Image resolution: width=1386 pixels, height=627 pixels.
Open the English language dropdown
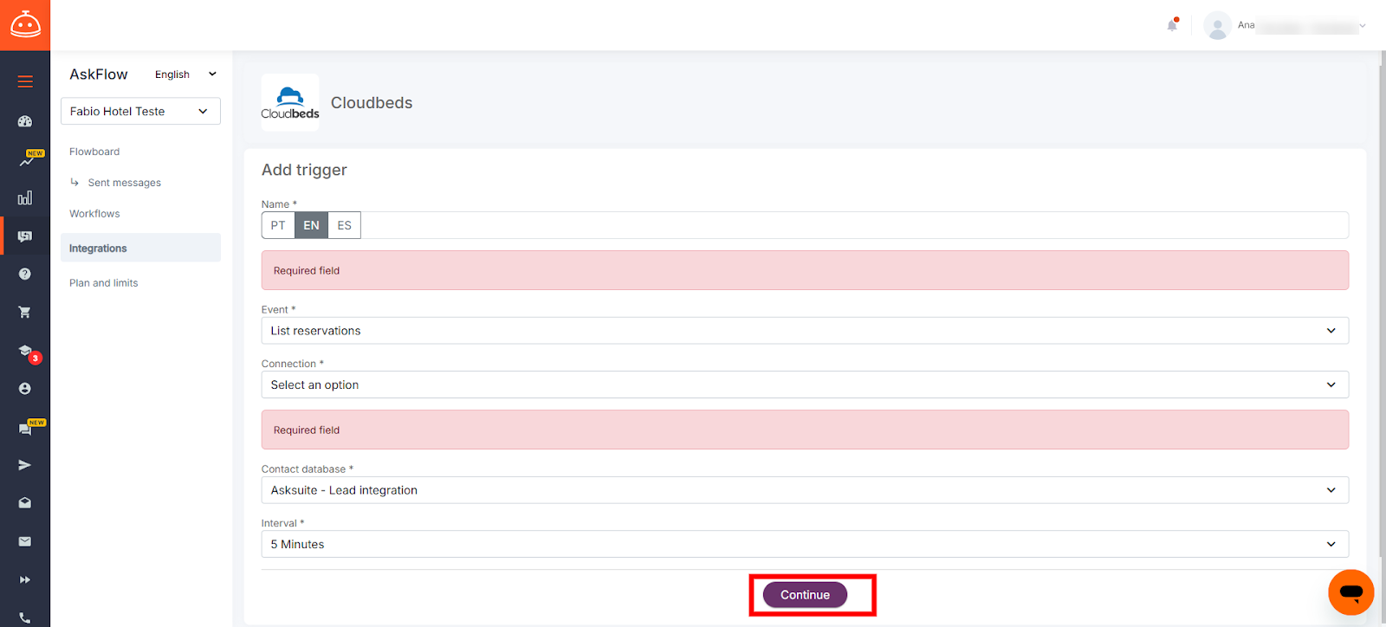pos(185,74)
